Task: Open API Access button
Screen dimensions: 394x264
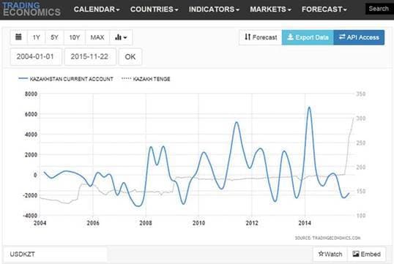Action: tap(359, 37)
